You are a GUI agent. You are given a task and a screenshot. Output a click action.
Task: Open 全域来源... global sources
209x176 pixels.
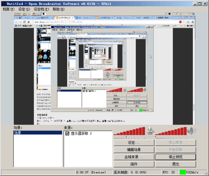point(134,157)
